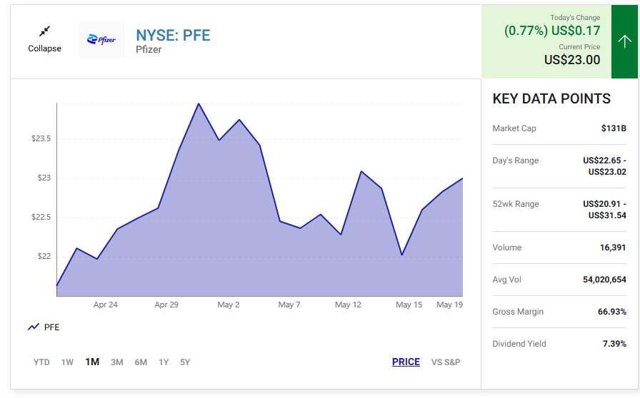Switch chart to 6M range

click(141, 362)
